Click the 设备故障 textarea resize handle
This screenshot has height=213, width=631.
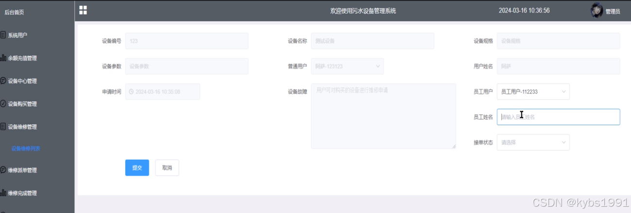[454, 146]
